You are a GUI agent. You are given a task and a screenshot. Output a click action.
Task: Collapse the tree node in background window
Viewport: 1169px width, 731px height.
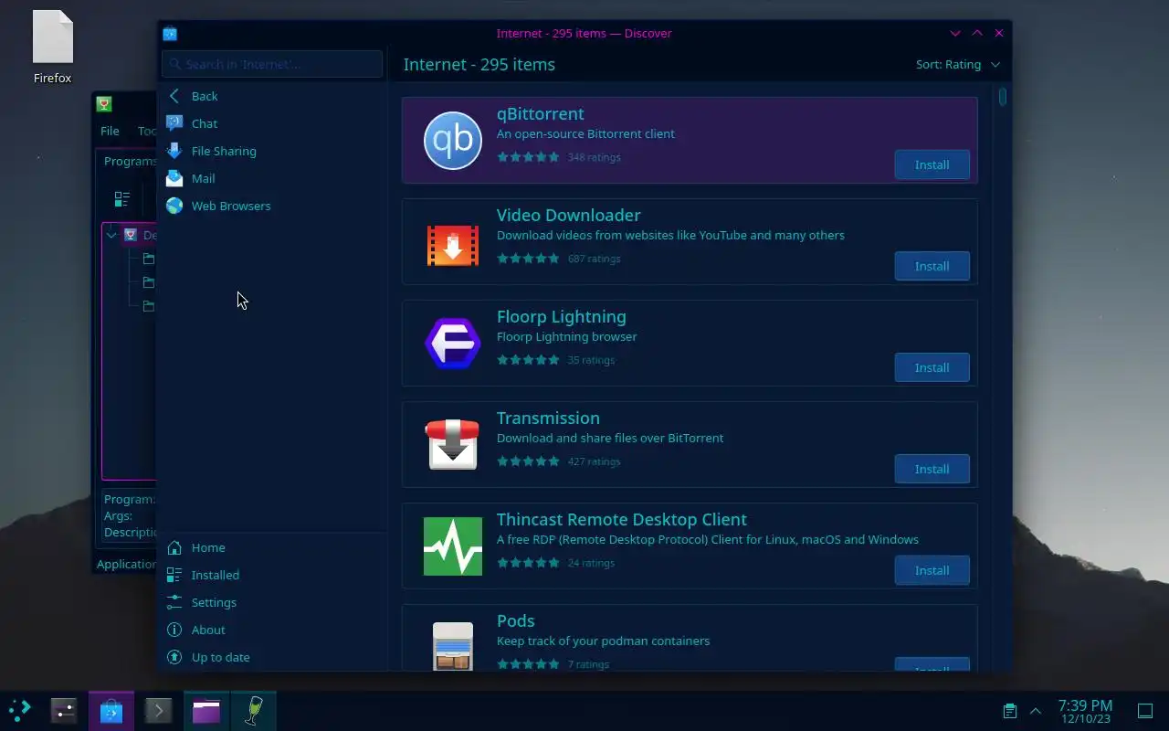tap(111, 235)
